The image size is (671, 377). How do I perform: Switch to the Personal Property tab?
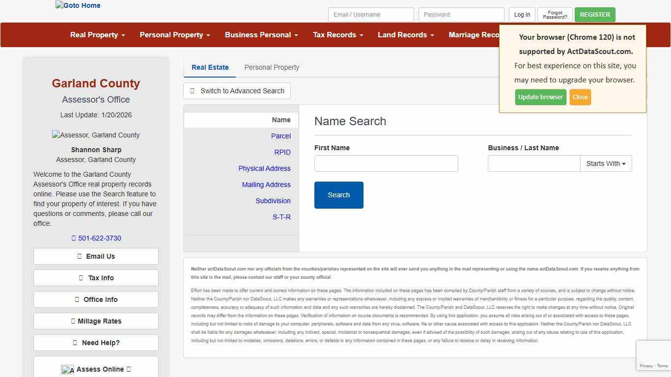click(272, 67)
